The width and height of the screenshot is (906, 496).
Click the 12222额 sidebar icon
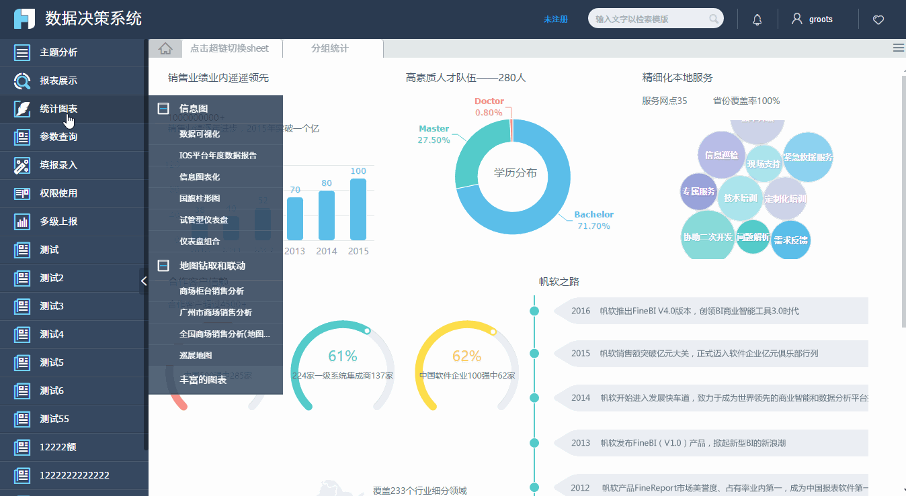click(22, 447)
